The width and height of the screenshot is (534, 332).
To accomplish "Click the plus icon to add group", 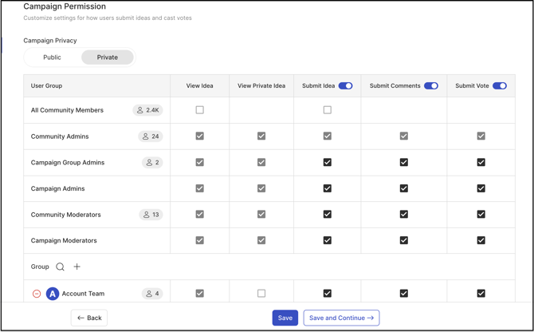I will [x=77, y=267].
